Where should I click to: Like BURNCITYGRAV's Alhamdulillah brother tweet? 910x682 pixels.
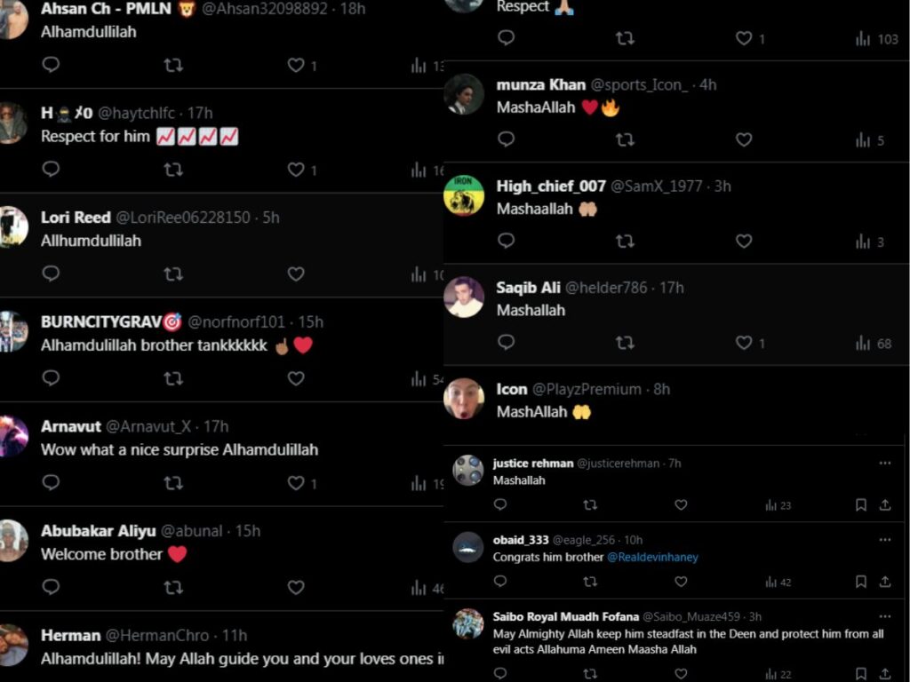click(x=296, y=378)
